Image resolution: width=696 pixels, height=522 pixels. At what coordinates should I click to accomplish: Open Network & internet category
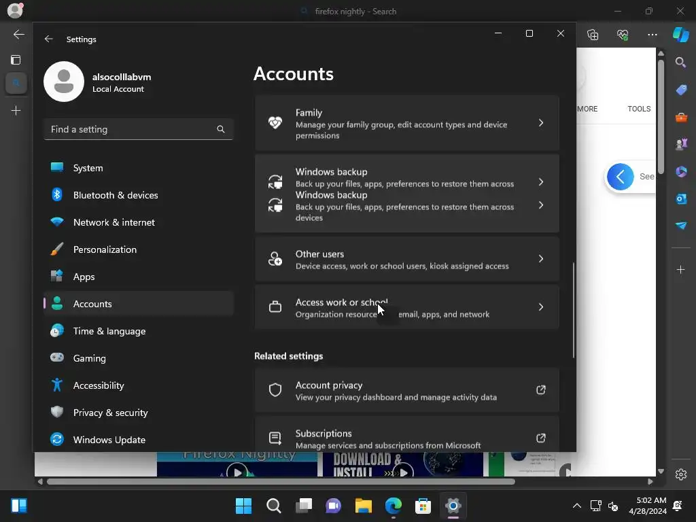click(138, 222)
